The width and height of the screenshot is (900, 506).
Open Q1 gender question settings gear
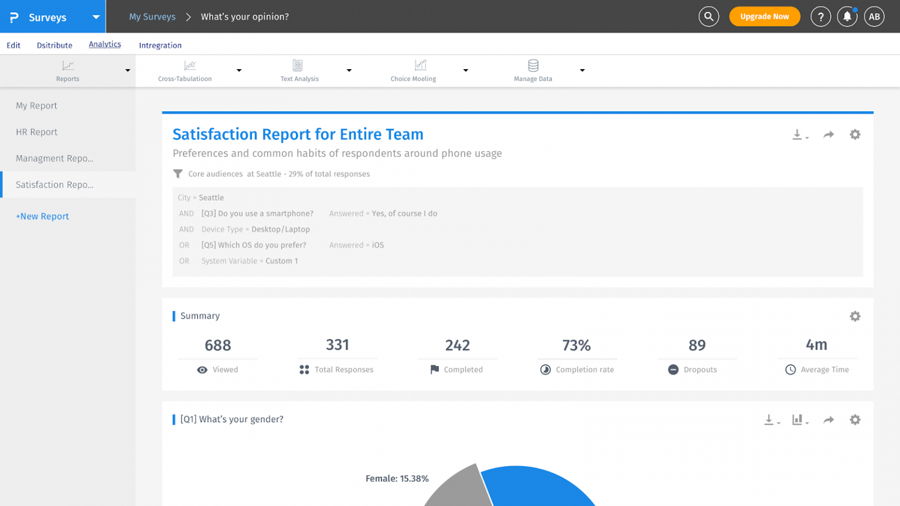tap(855, 420)
